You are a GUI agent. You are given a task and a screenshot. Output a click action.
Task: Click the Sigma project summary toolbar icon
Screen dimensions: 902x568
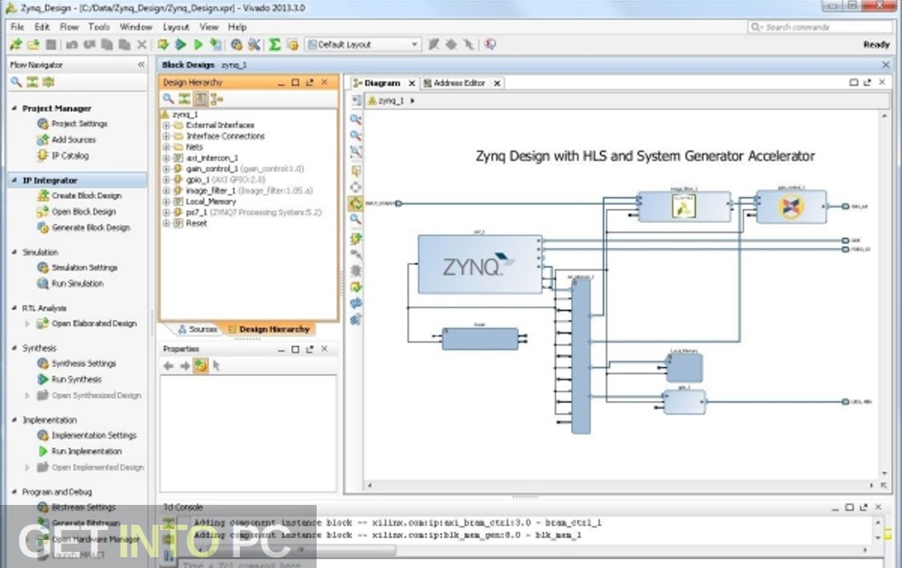coord(275,44)
